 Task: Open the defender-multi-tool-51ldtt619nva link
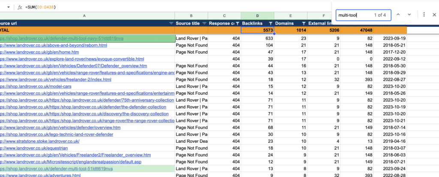click(56, 168)
